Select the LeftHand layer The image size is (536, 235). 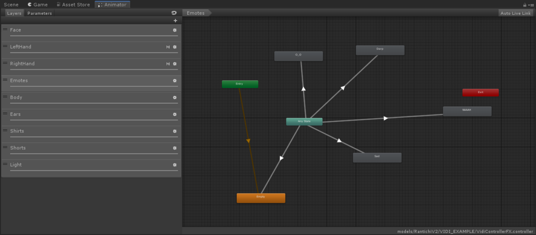[91, 50]
